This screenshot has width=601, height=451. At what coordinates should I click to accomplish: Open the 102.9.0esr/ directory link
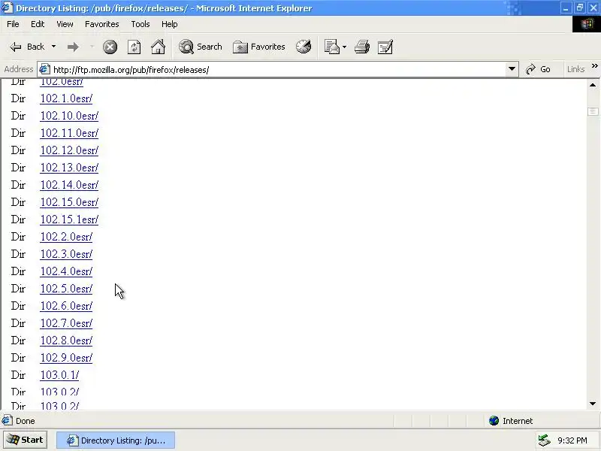[x=66, y=358]
